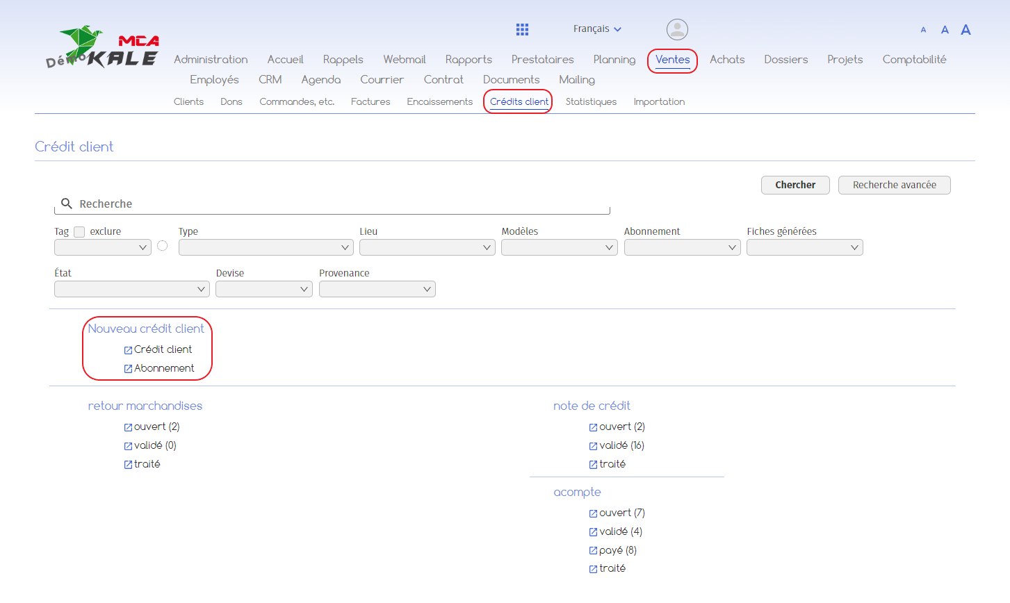The height and width of the screenshot is (603, 1010).
Task: Click the search magnifier icon
Action: pos(67,204)
